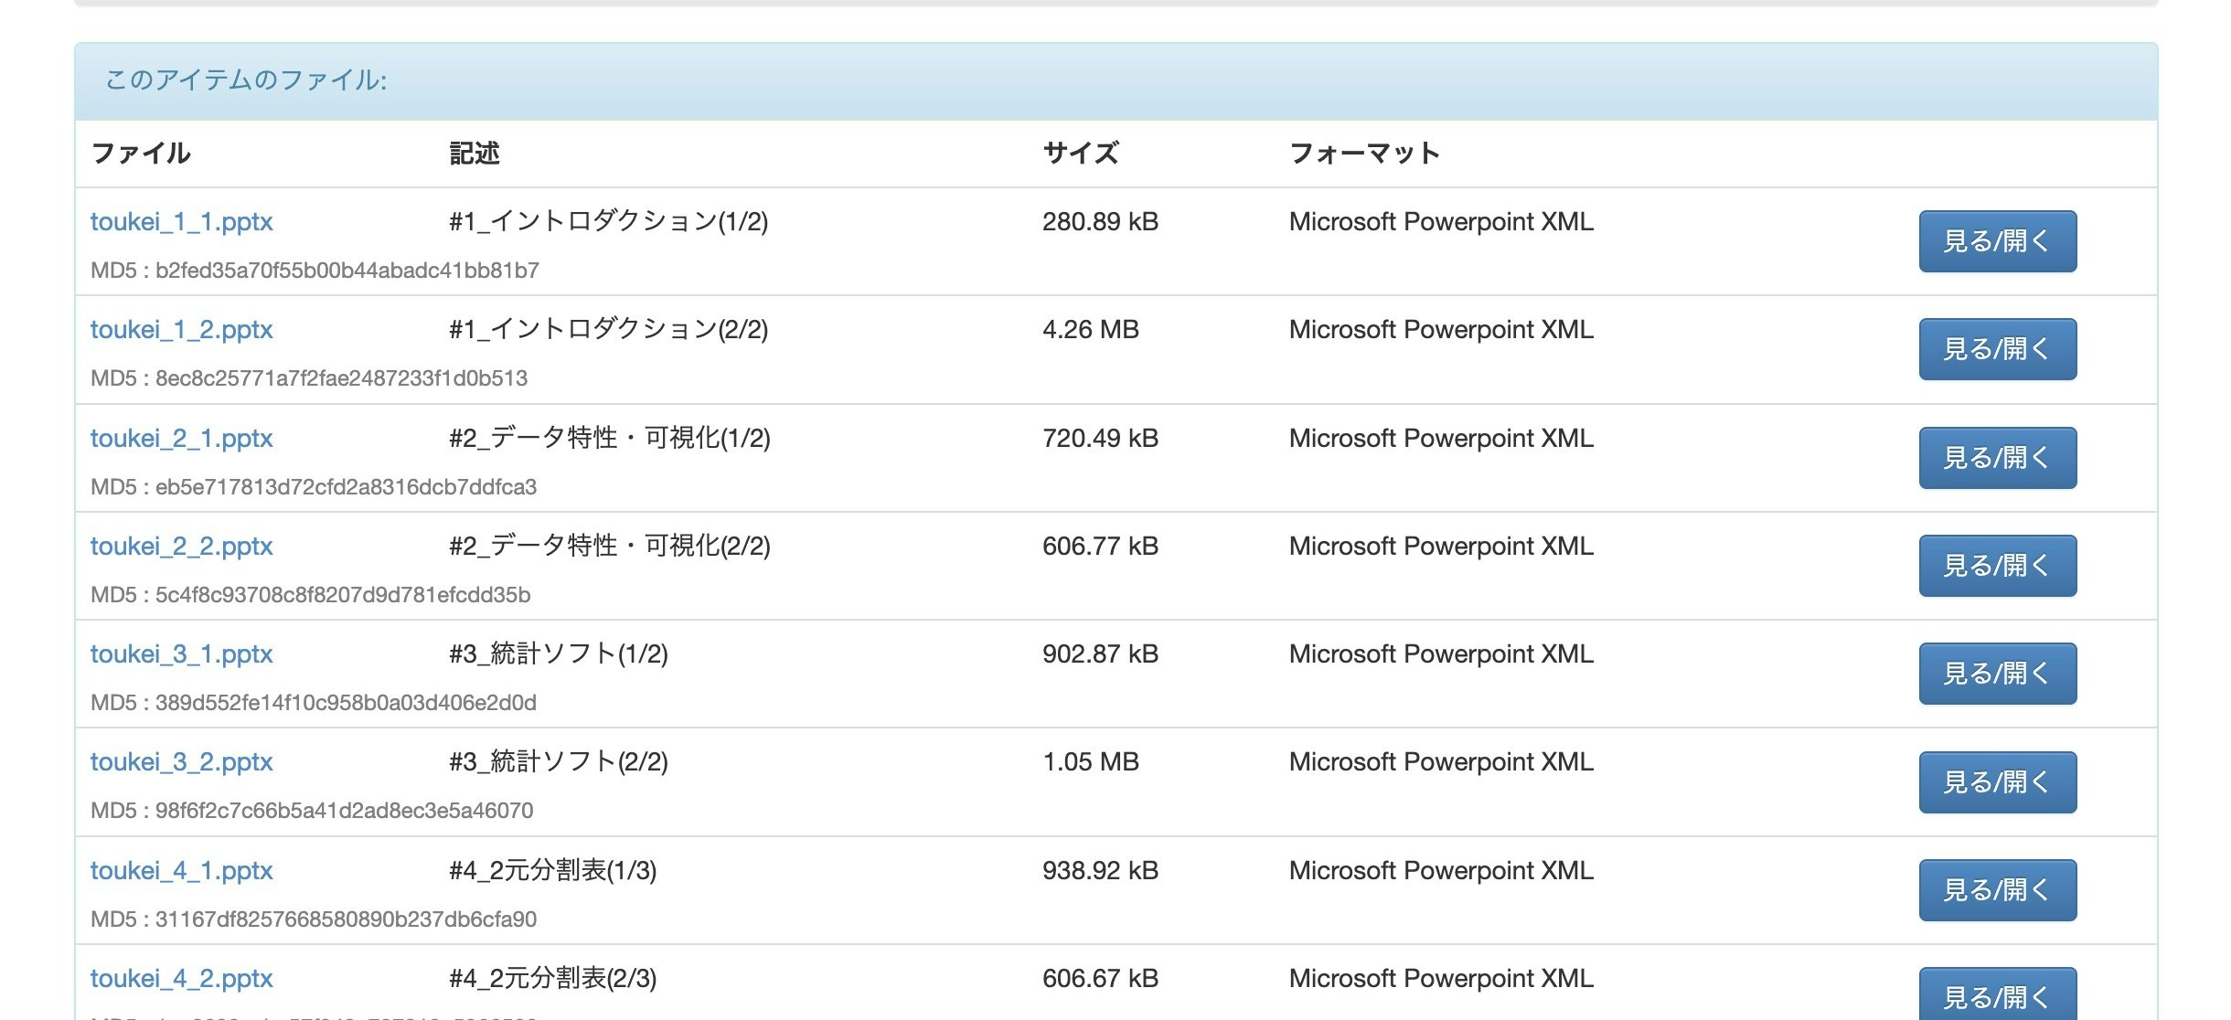2231x1020 pixels.
Task: Open the toukei_1_1.pptx file link
Action: 181,221
